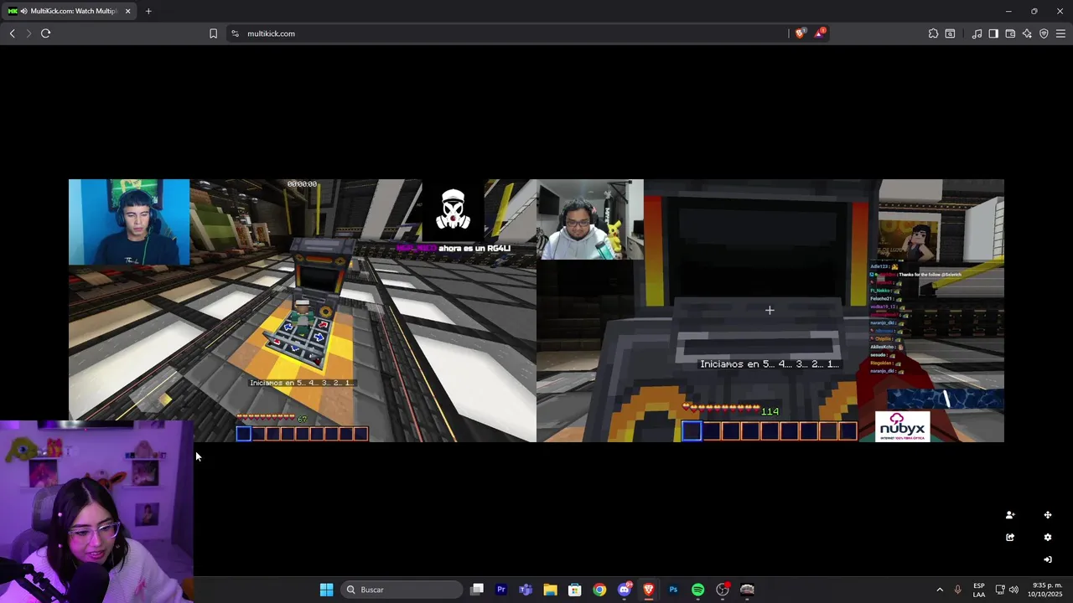Open the OBS Studio taskbar icon
Image resolution: width=1073 pixels, height=603 pixels.
pyautogui.click(x=723, y=590)
